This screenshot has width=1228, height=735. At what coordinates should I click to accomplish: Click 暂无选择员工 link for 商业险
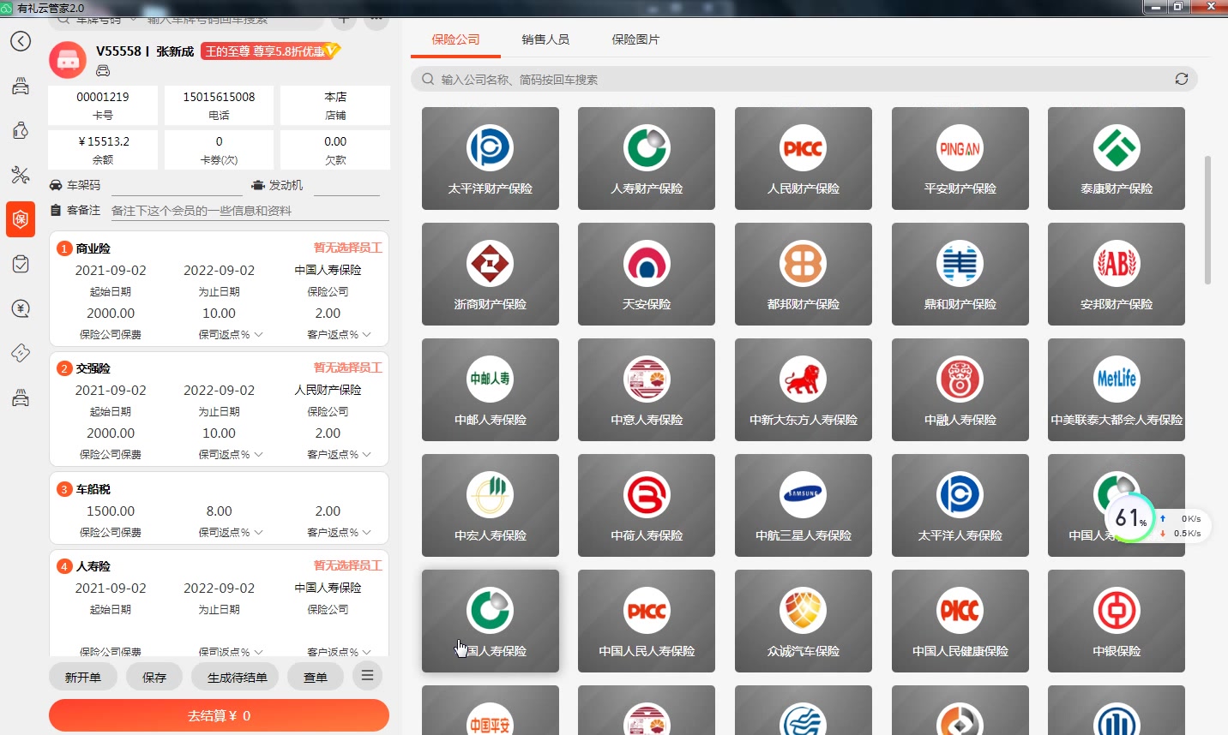(x=347, y=248)
